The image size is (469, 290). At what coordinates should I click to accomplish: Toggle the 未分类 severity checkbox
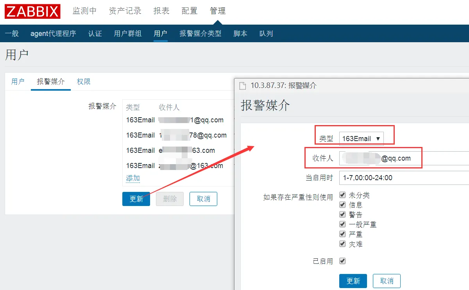[343, 195]
